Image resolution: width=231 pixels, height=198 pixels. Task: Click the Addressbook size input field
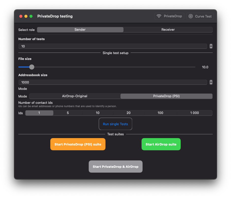113,82
